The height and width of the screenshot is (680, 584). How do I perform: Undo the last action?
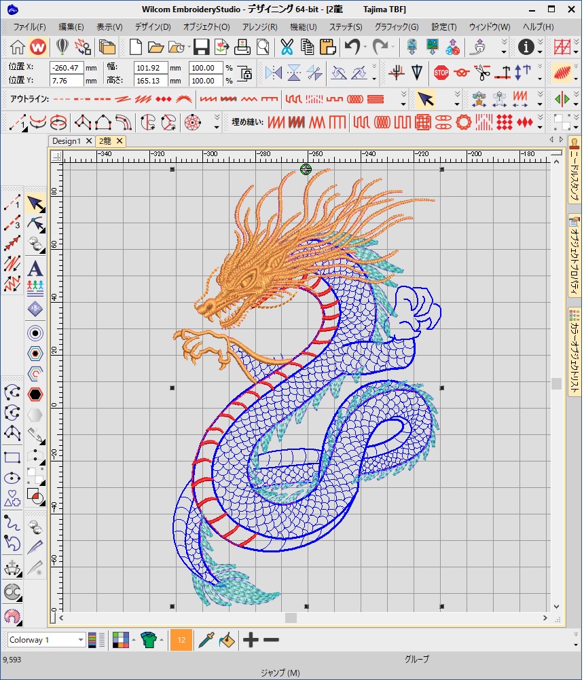pyautogui.click(x=352, y=47)
